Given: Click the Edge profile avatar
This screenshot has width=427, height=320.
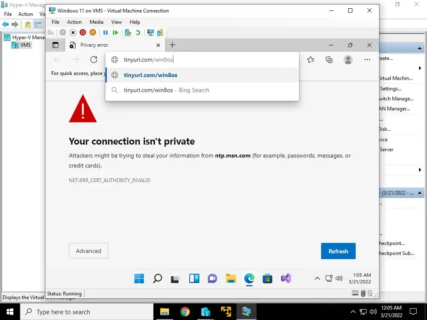Looking at the screenshot, I should [x=348, y=60].
